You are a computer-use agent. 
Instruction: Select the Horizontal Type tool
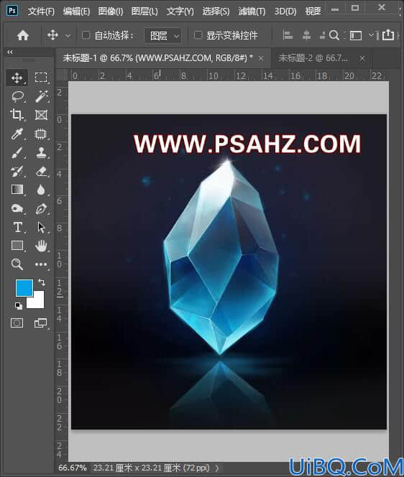(x=17, y=227)
